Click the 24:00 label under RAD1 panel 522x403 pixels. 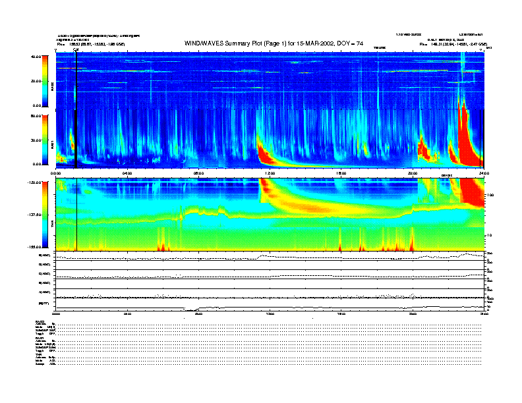(x=484, y=173)
